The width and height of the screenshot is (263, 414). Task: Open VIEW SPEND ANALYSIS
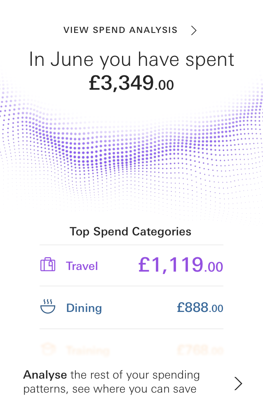coord(120,30)
